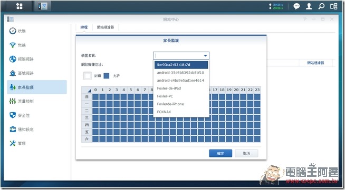This screenshot has width=345, height=190.
Task: Select the white 封鎖 block swatch
Action: [88, 76]
